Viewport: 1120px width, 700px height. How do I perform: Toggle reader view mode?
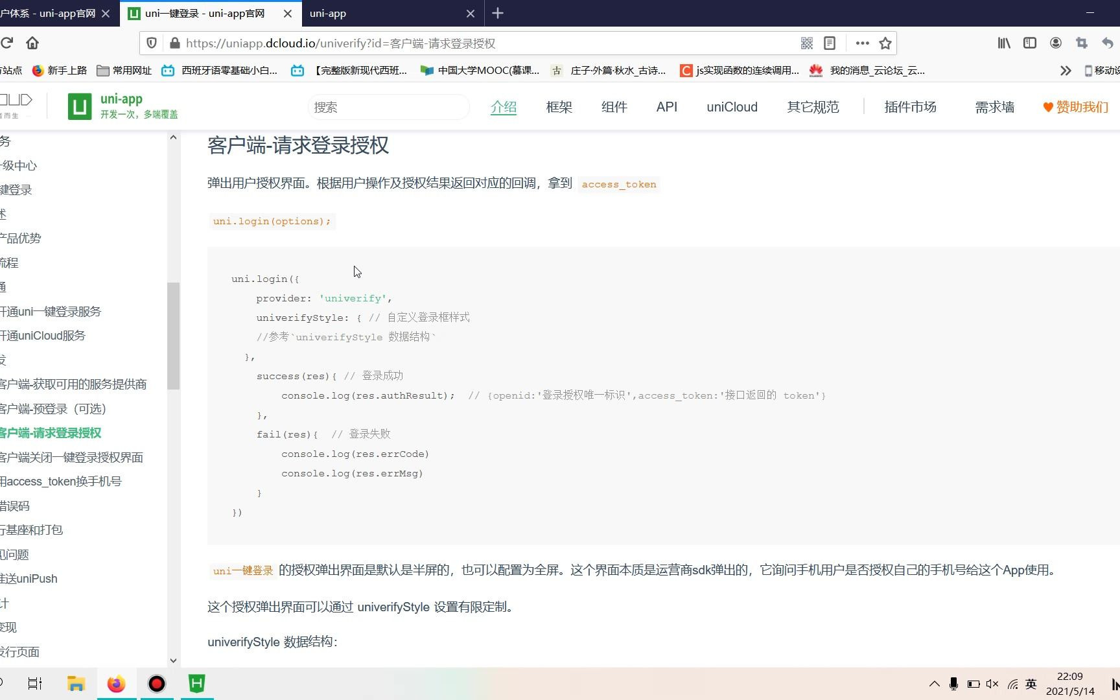coord(830,43)
